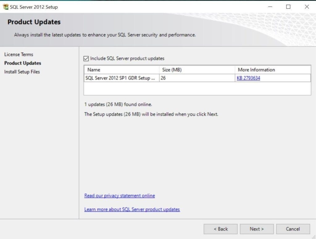Select the SQL Server 2012 SP1 GDR update row
316x239 pixels.
121,78
